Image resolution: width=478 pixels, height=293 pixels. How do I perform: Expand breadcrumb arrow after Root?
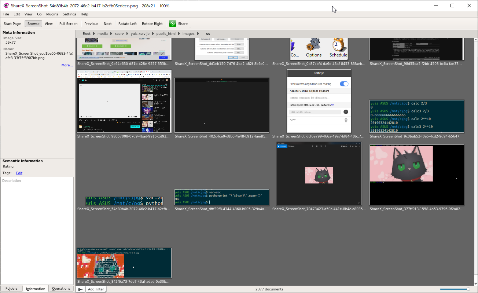[94, 34]
